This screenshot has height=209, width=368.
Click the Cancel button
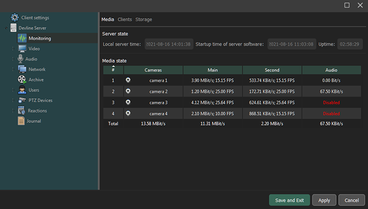pyautogui.click(x=352, y=200)
